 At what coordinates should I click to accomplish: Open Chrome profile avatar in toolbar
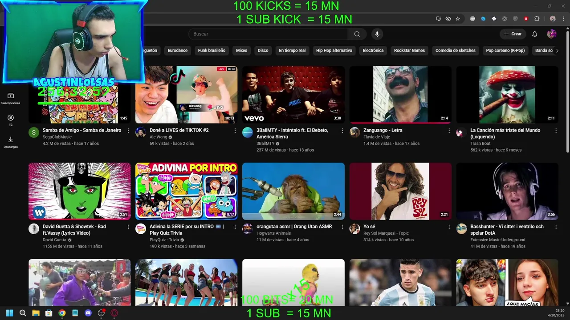coord(553,19)
